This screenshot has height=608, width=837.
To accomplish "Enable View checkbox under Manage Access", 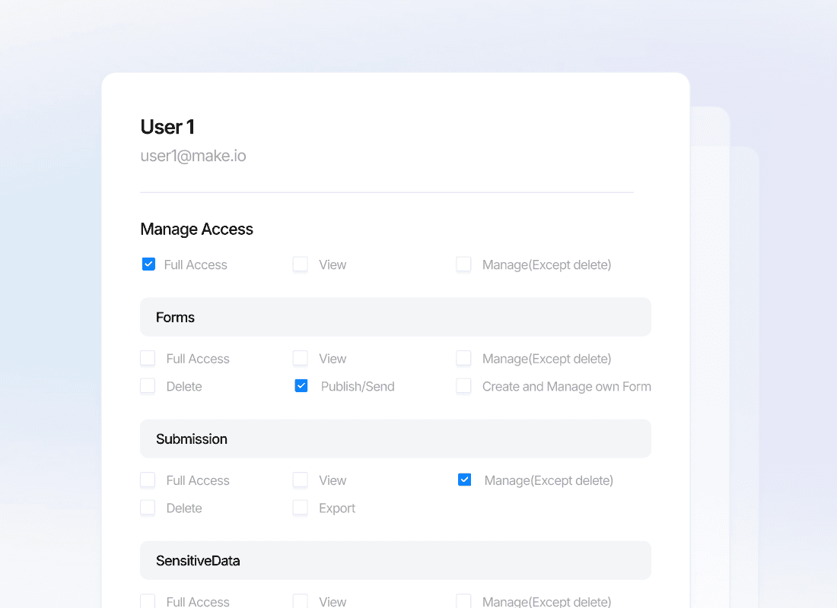I will pyautogui.click(x=301, y=264).
